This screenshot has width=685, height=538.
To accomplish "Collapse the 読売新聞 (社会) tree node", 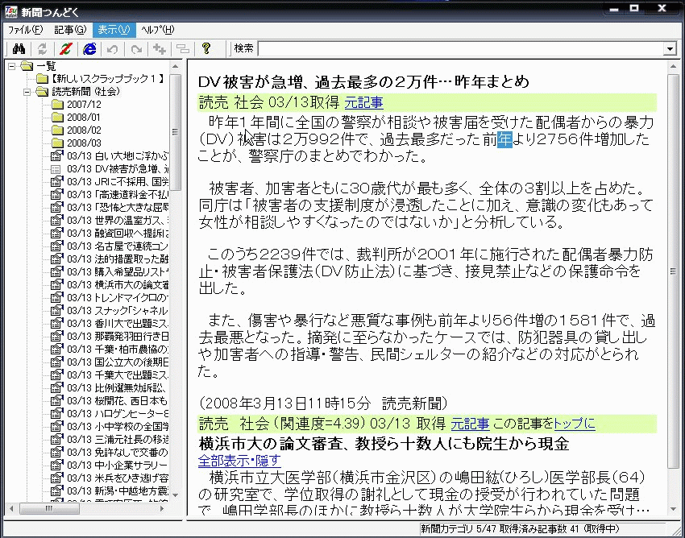I will tap(27, 92).
